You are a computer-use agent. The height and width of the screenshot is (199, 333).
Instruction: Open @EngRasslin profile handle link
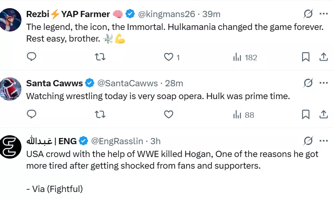point(117,141)
